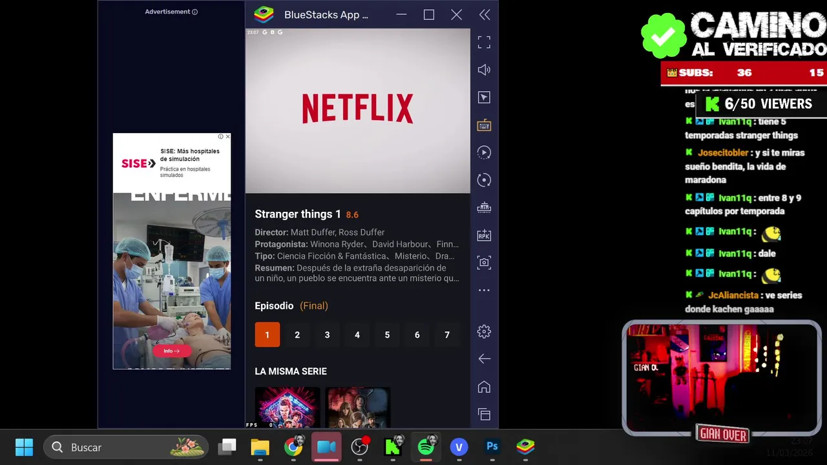The image size is (827, 465).
Task: Click the Advertisement info icon at top
Action: (194, 12)
